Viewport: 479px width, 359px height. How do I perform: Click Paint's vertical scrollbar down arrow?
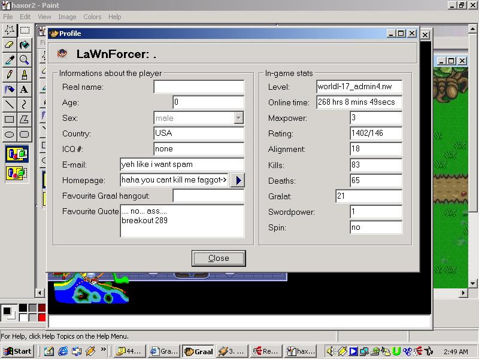(473, 283)
